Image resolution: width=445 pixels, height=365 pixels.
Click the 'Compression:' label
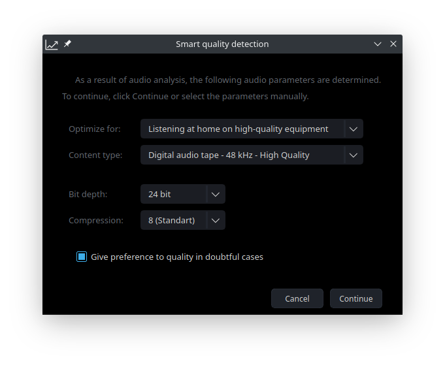[x=96, y=220]
